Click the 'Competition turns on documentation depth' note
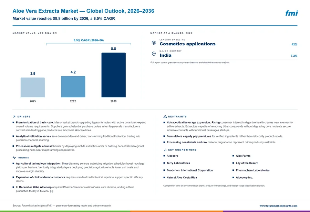Viewport: 310px width, 212px height. point(214,186)
